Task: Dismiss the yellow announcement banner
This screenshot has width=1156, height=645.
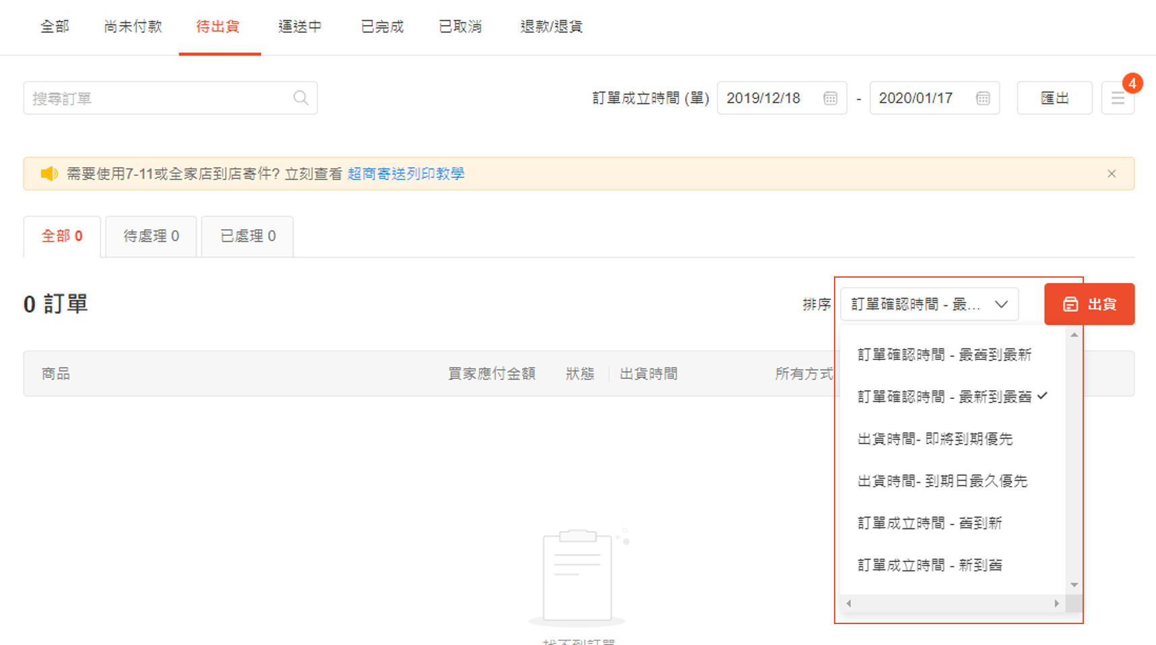Action: pos(1112,174)
